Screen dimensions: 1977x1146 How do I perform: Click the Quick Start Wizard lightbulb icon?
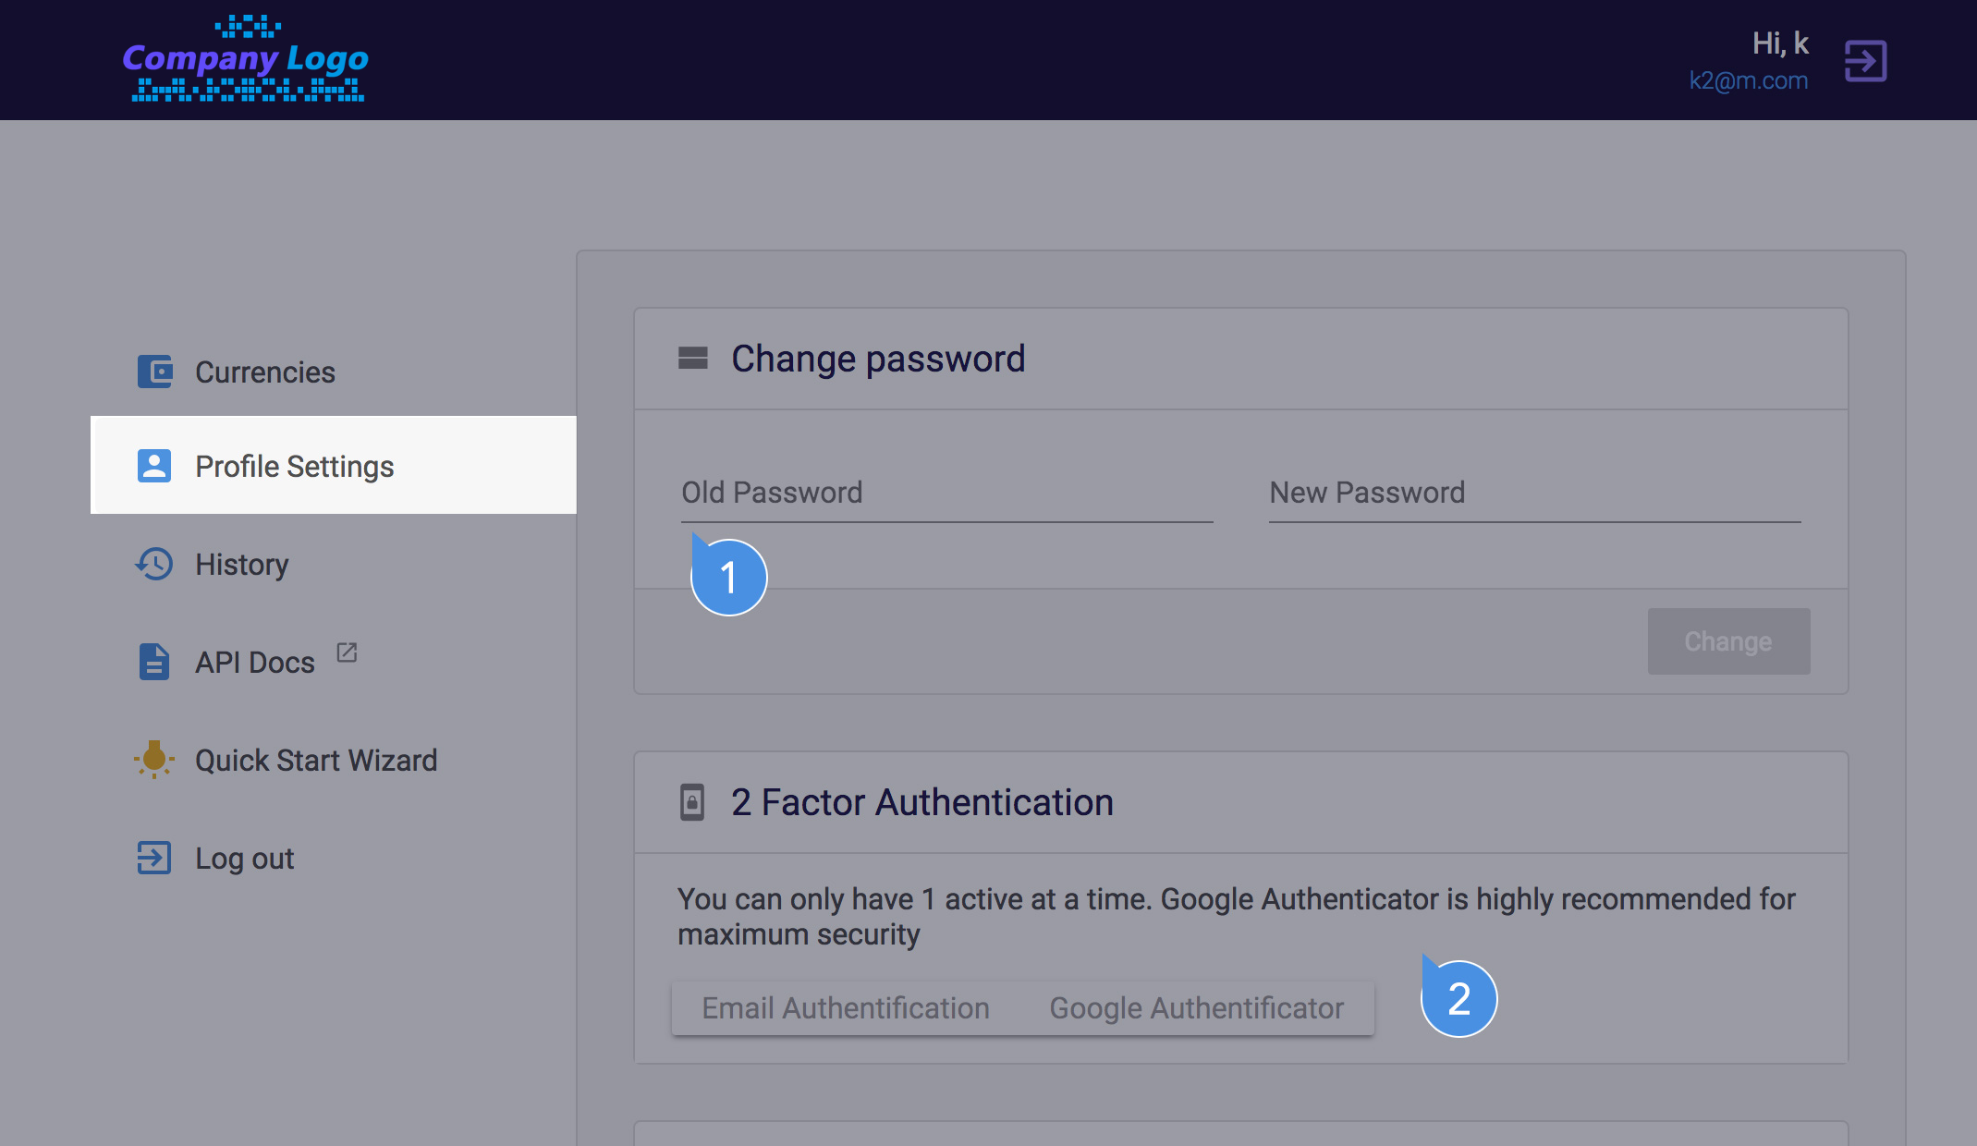click(x=154, y=760)
